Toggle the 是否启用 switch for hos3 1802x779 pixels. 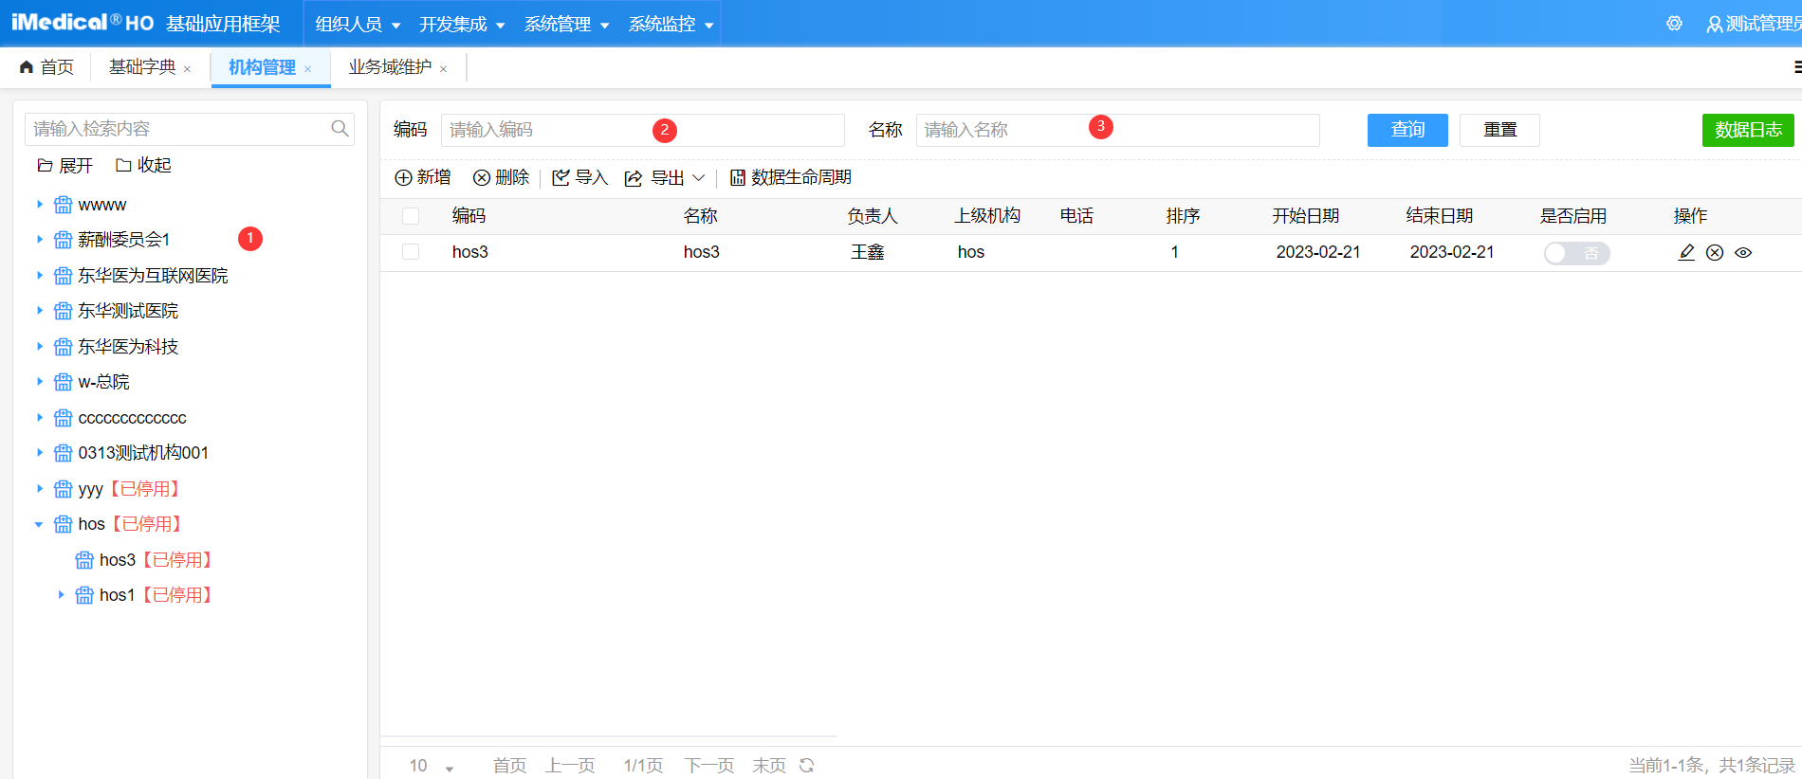point(1576,253)
